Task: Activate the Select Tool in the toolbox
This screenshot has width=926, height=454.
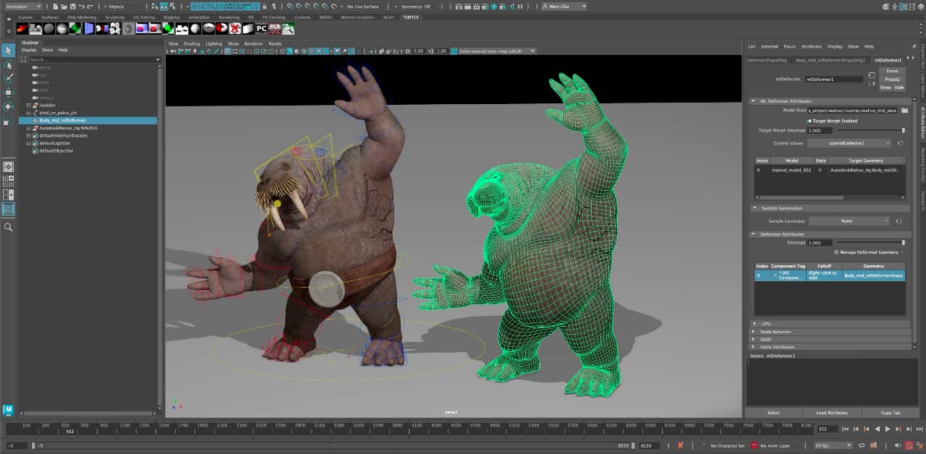Action: [x=8, y=51]
